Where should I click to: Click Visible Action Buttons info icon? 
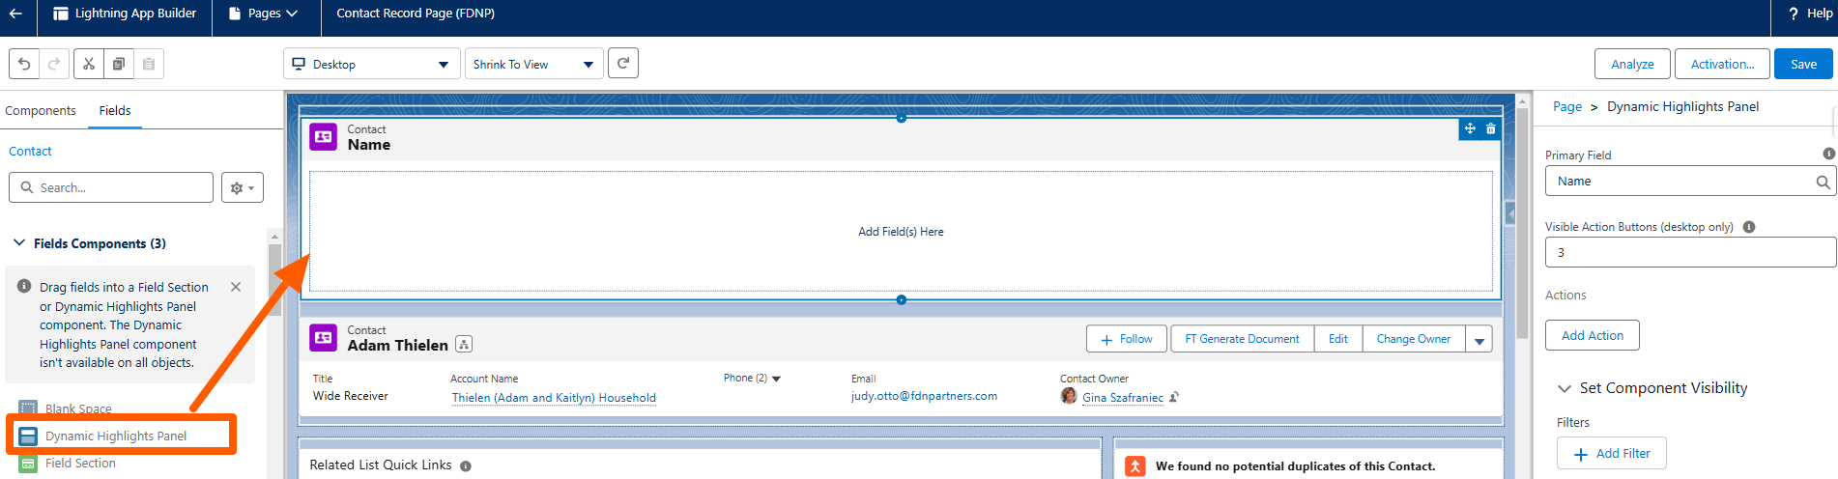pyautogui.click(x=1749, y=227)
